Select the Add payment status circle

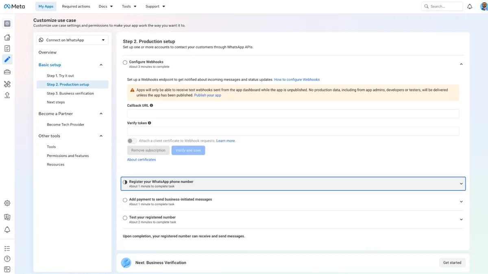coord(125,200)
